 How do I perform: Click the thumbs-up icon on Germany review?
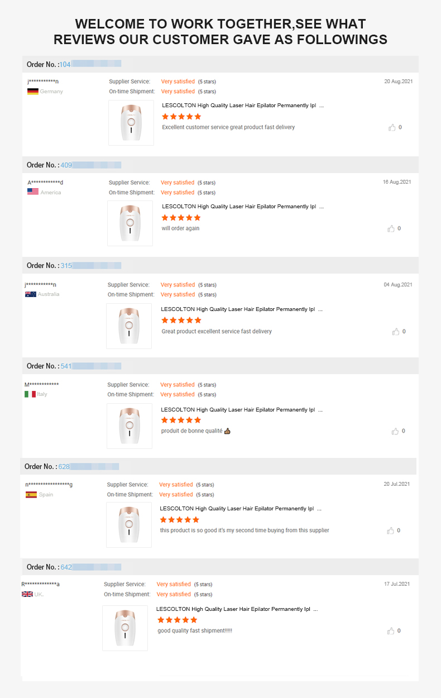tap(392, 127)
